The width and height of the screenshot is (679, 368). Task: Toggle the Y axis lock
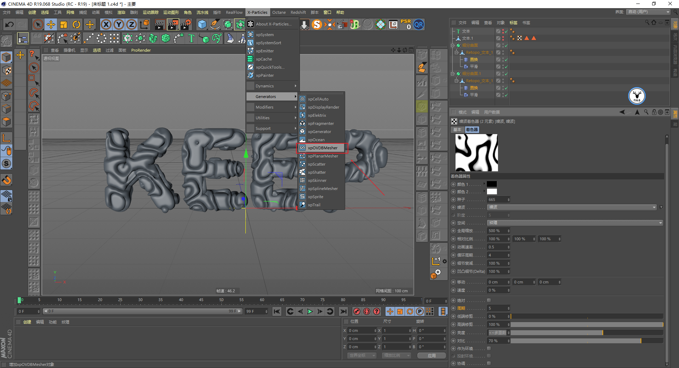pyautogui.click(x=119, y=24)
